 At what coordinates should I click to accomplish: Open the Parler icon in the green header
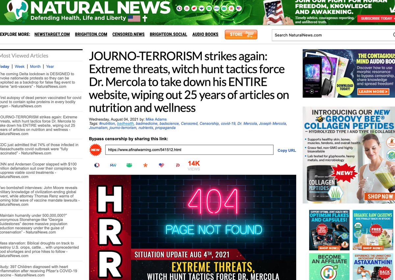(x=187, y=8)
